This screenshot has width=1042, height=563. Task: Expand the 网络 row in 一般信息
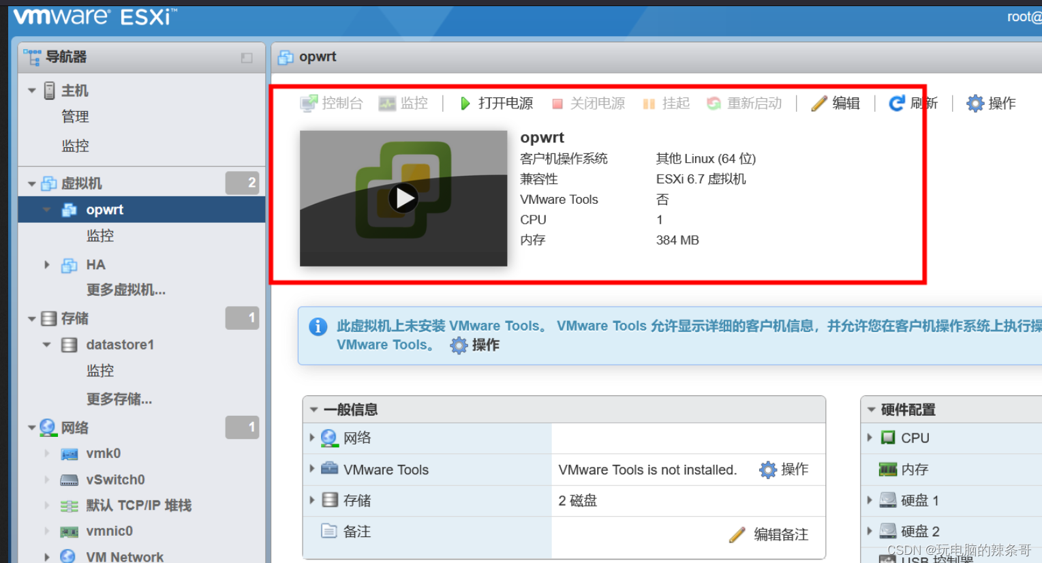pos(312,438)
